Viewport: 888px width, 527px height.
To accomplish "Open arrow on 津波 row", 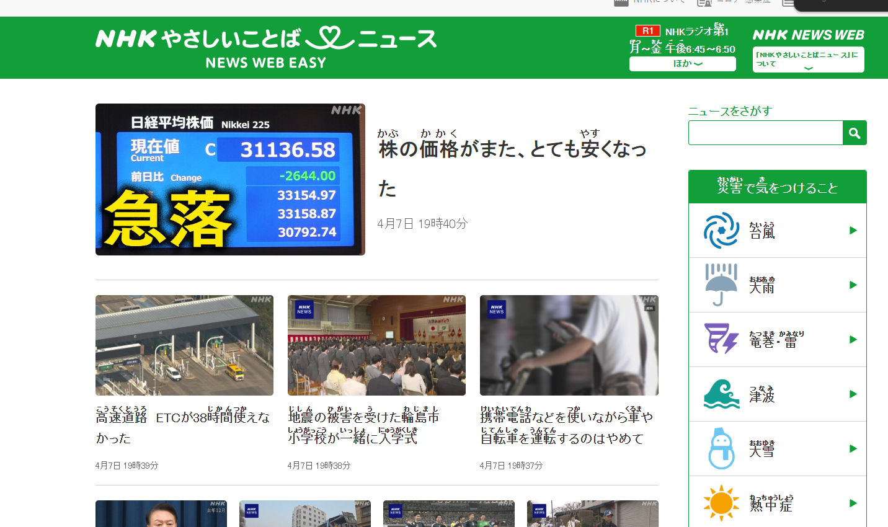I will point(853,394).
